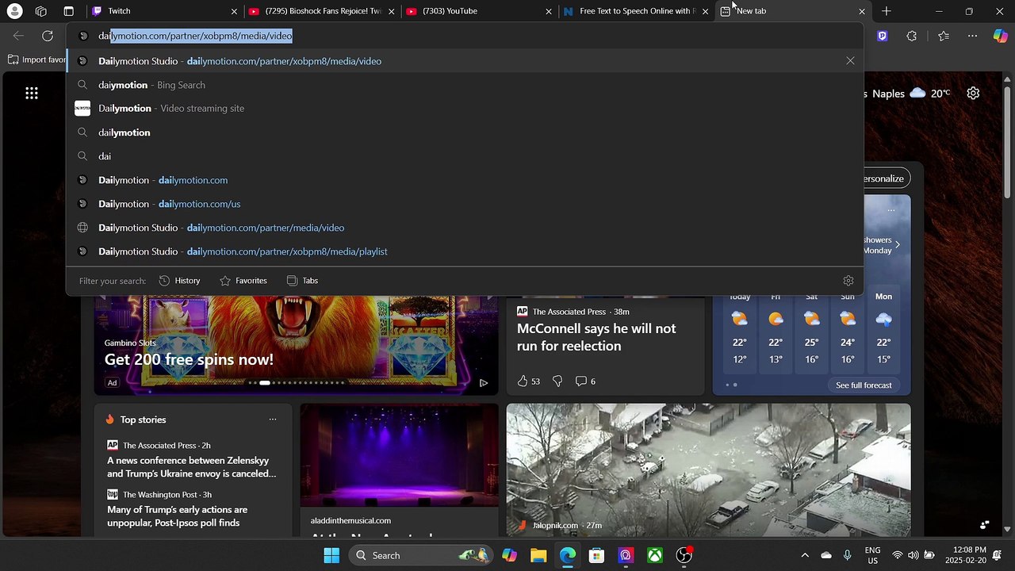Filter search by Tabs
The image size is (1015, 571).
(x=302, y=281)
